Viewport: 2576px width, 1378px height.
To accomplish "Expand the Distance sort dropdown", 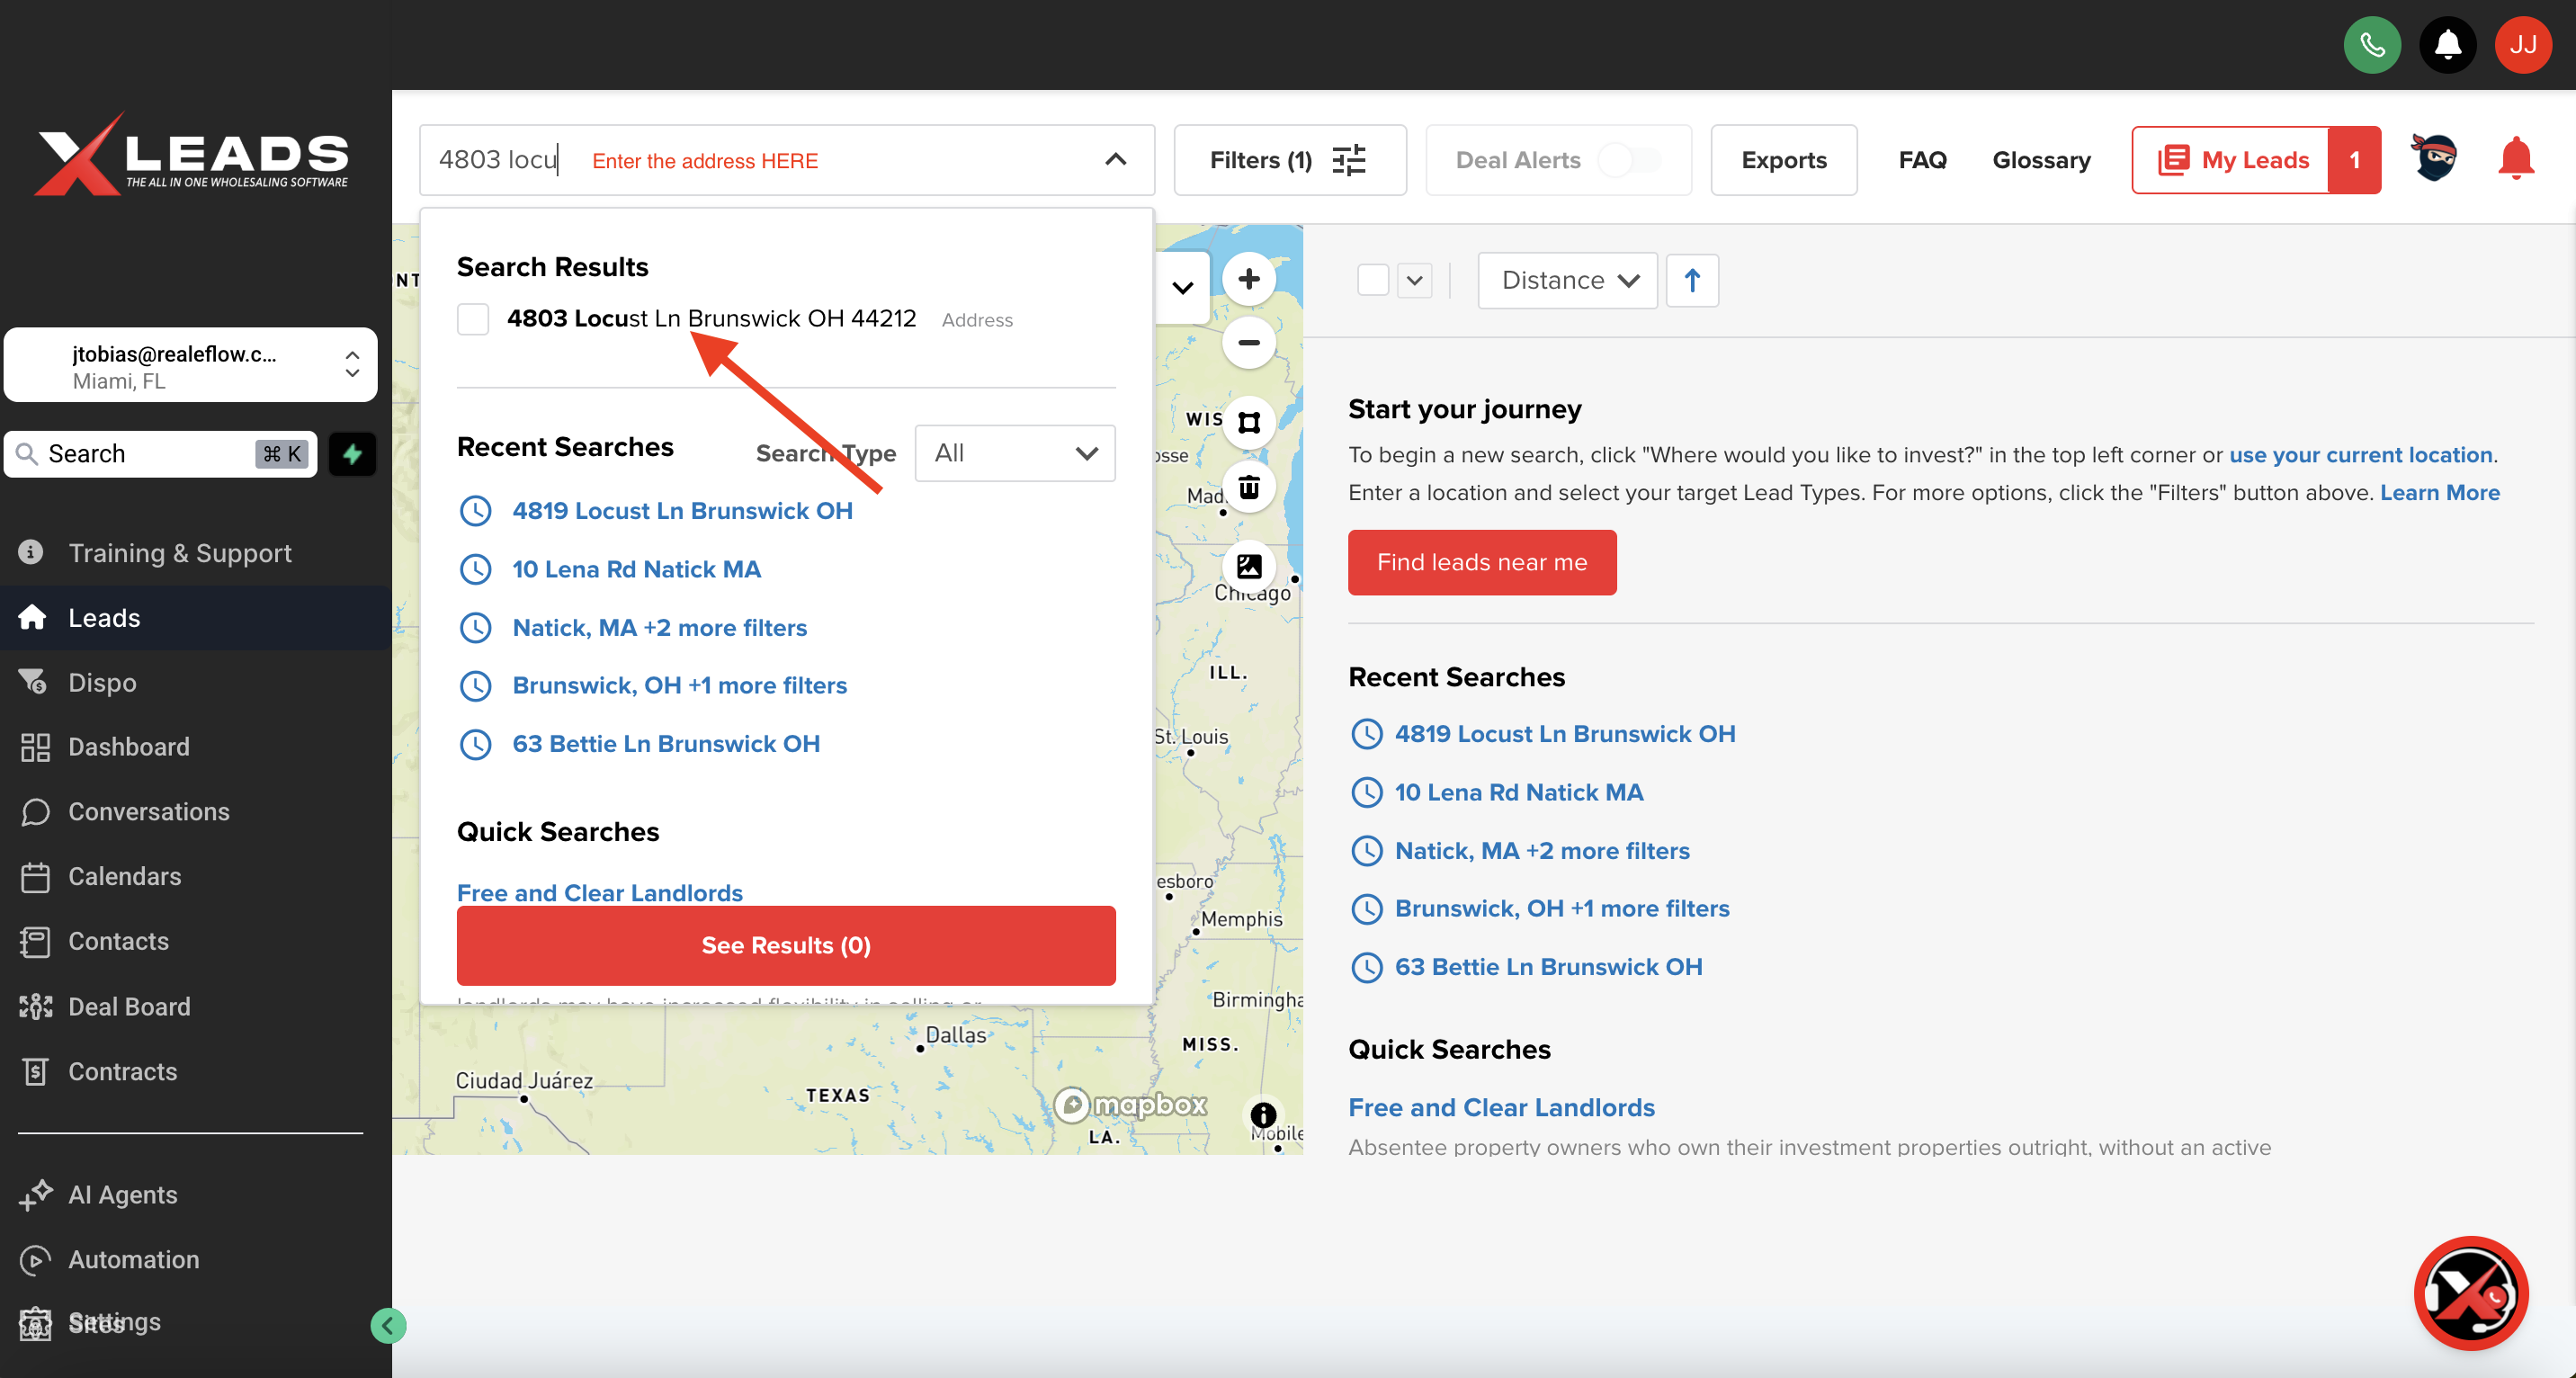I will (x=1567, y=280).
